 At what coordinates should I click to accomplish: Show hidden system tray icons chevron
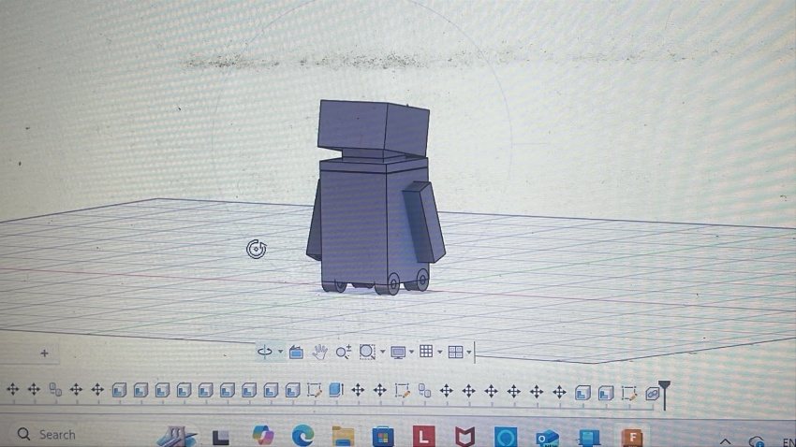click(x=725, y=442)
